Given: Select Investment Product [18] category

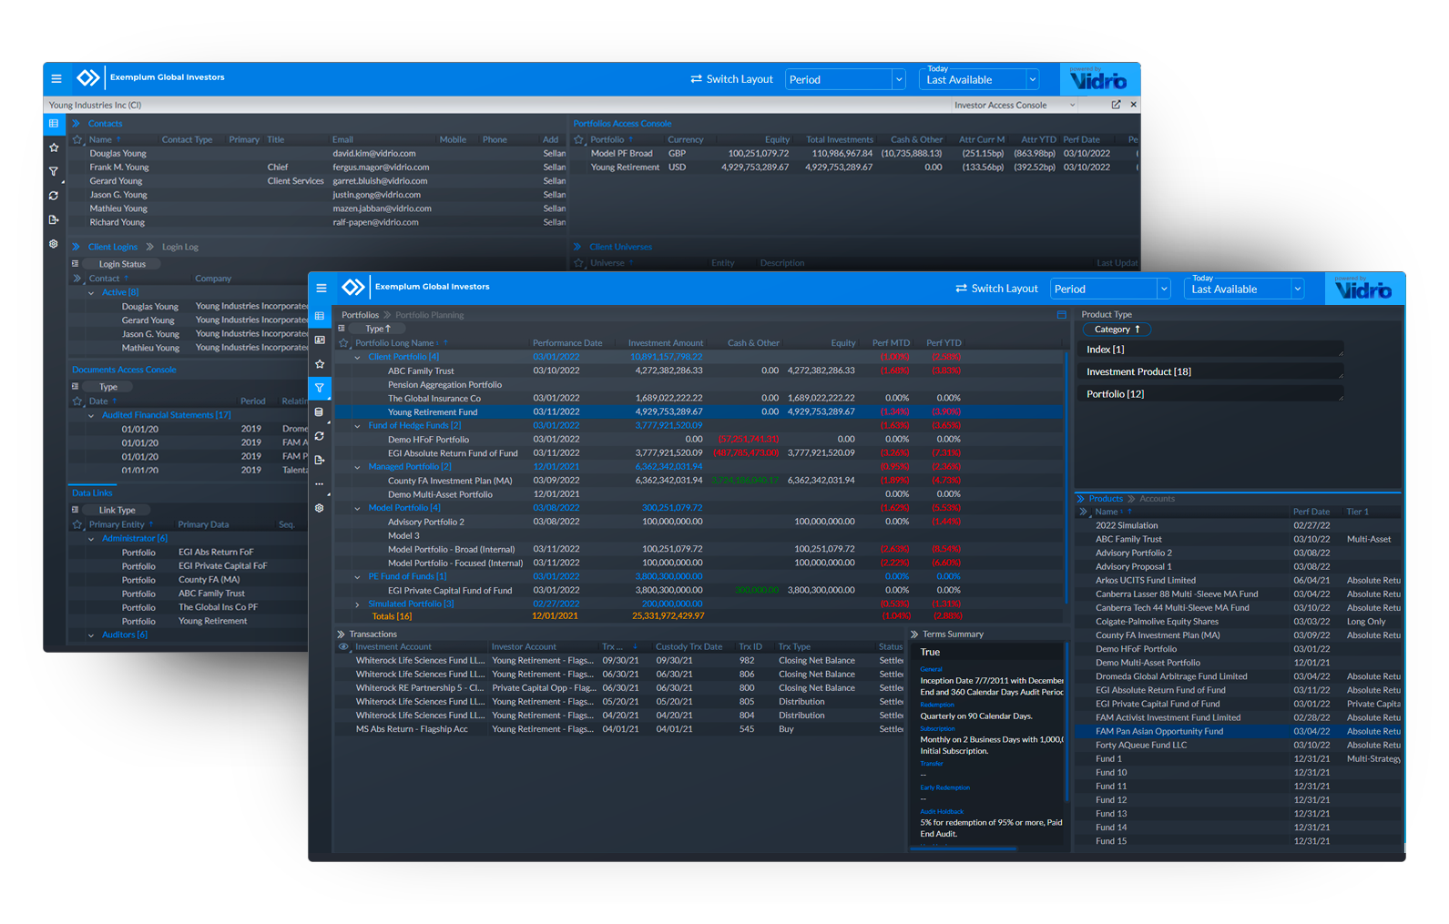Looking at the screenshot, I should point(1212,371).
